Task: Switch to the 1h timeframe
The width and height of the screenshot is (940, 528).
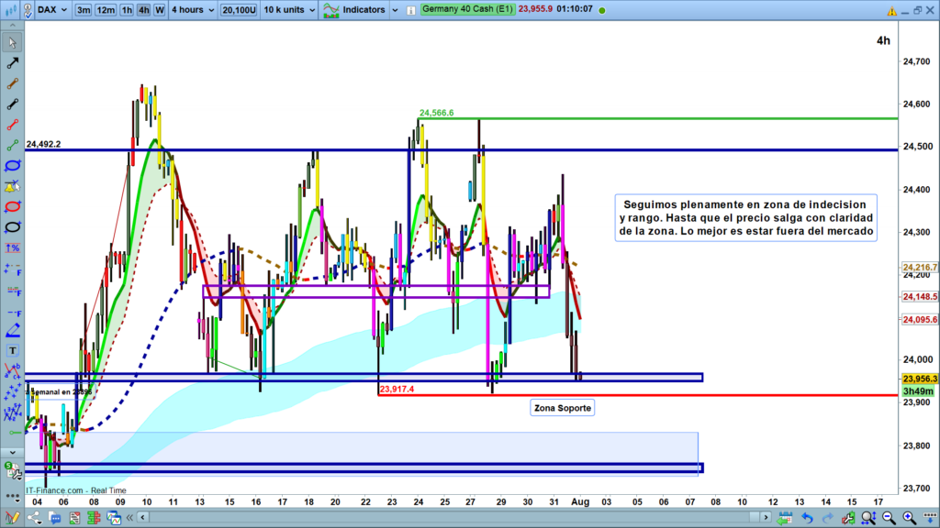Action: coord(128,10)
